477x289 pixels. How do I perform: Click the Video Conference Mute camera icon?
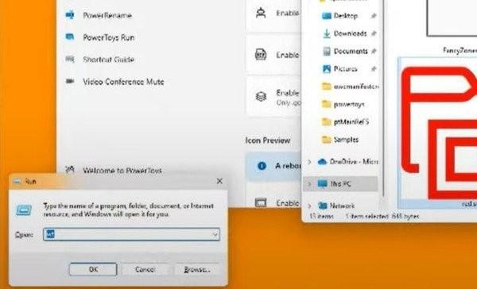pyautogui.click(x=70, y=81)
